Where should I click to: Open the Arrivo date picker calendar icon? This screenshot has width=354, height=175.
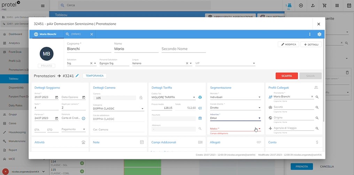pos(57,97)
